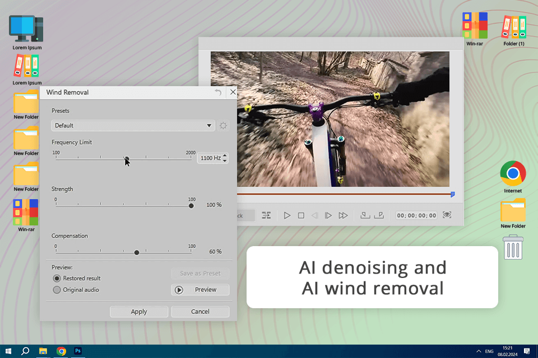This screenshot has width=538, height=358.
Task: Open the Default presets dropdown
Action: pyautogui.click(x=133, y=126)
